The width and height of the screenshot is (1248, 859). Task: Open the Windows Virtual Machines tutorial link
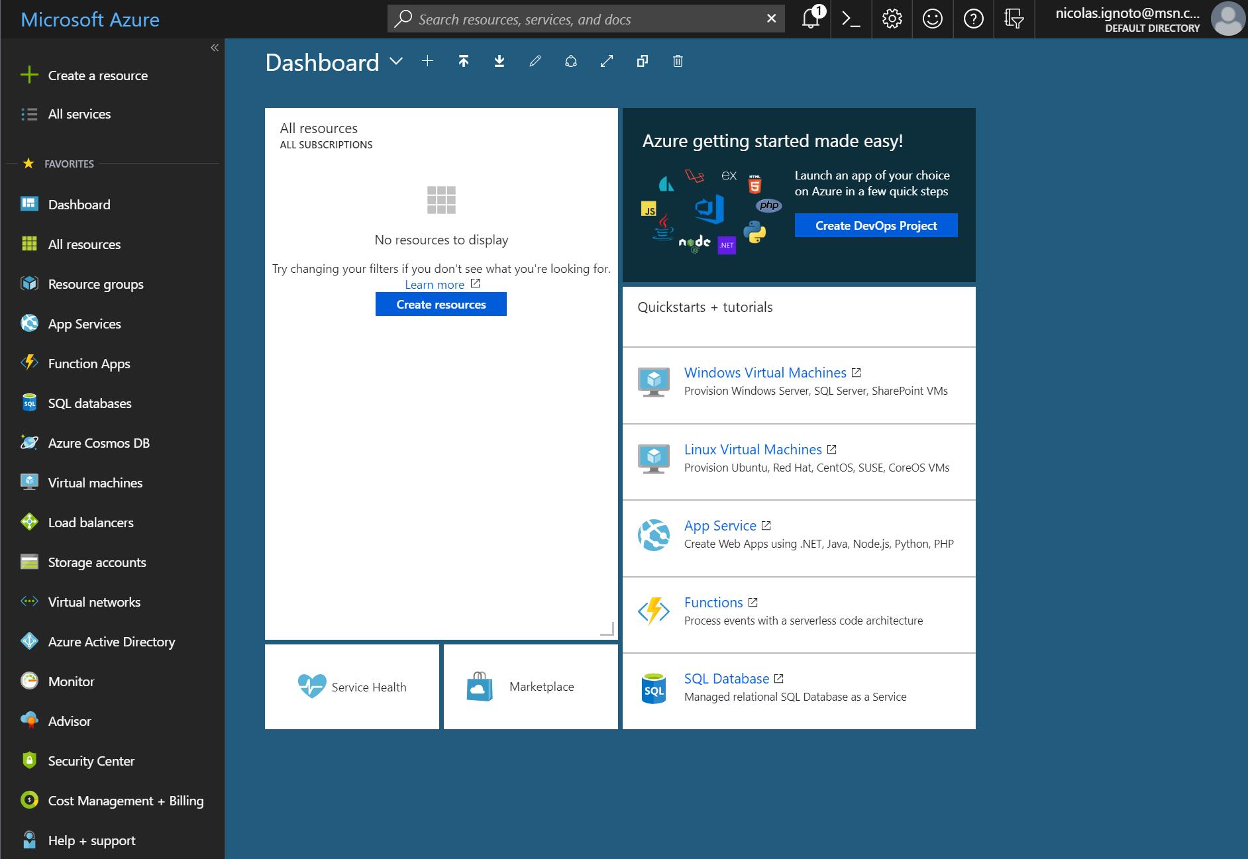pyautogui.click(x=765, y=372)
